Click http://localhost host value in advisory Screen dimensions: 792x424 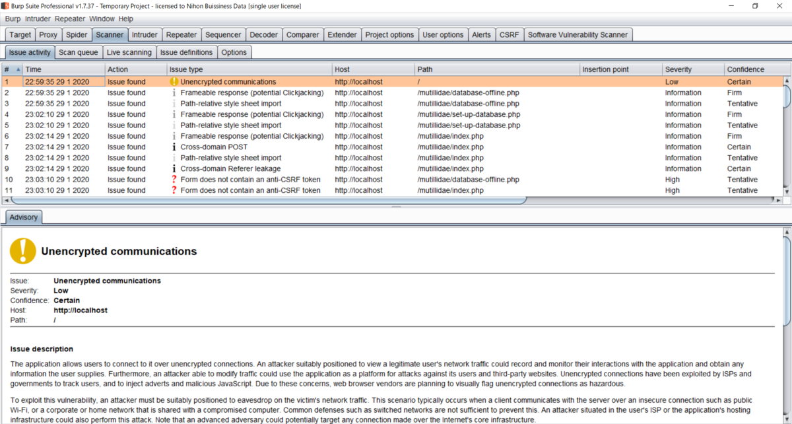click(x=81, y=310)
